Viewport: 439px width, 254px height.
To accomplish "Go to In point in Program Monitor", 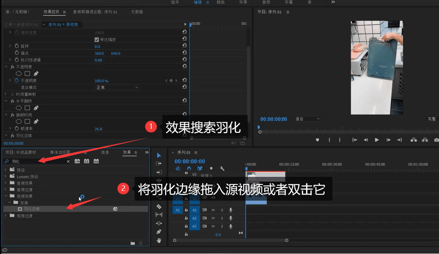I will pyautogui.click(x=354, y=140).
